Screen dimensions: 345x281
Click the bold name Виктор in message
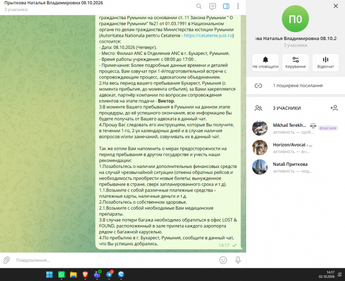coord(166,101)
